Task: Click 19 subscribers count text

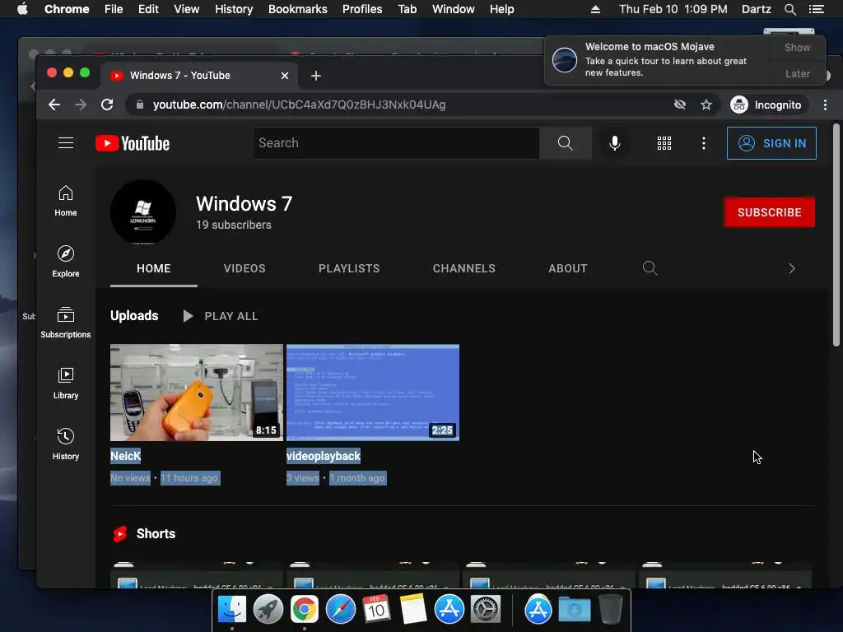Action: [x=234, y=225]
